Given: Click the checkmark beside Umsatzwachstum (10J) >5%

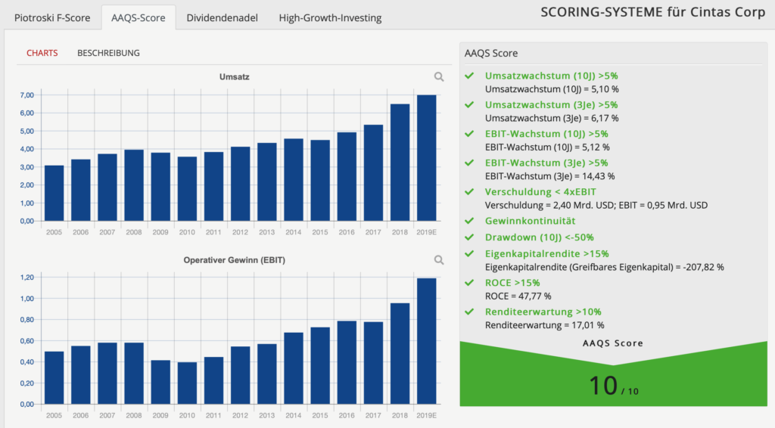Looking at the screenshot, I should pyautogui.click(x=469, y=76).
